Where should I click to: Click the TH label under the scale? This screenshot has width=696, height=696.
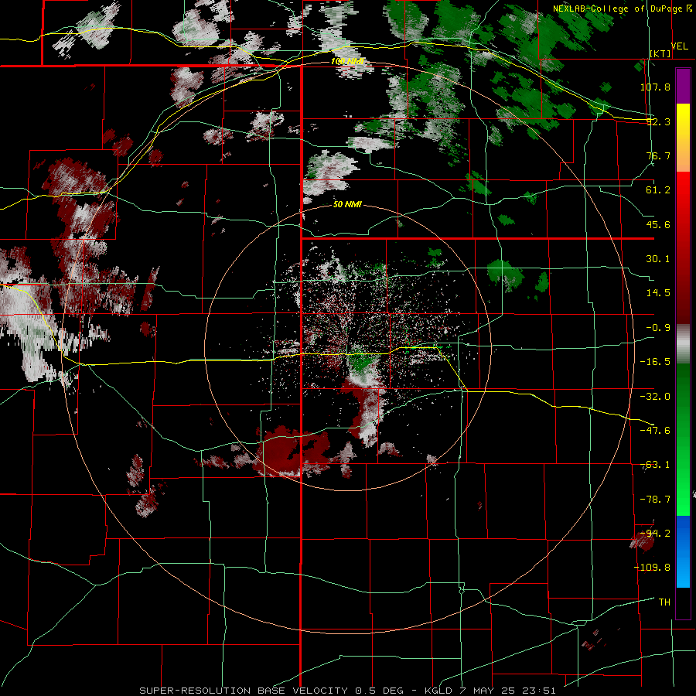tap(664, 602)
